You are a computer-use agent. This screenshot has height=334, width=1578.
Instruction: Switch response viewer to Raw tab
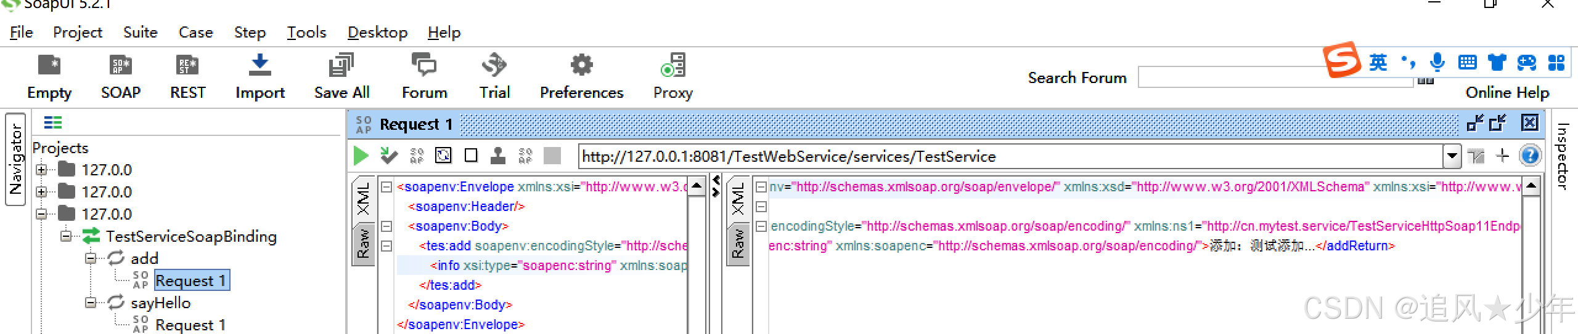[738, 244]
